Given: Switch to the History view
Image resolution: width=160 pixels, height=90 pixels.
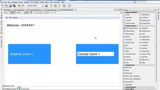Looking at the screenshot, I should click(19, 13).
